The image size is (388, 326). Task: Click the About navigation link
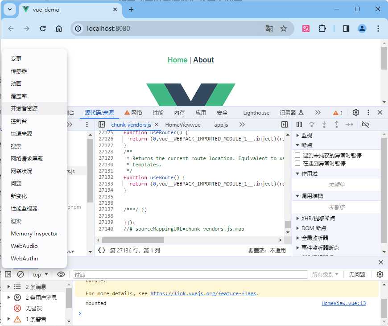[x=203, y=60]
